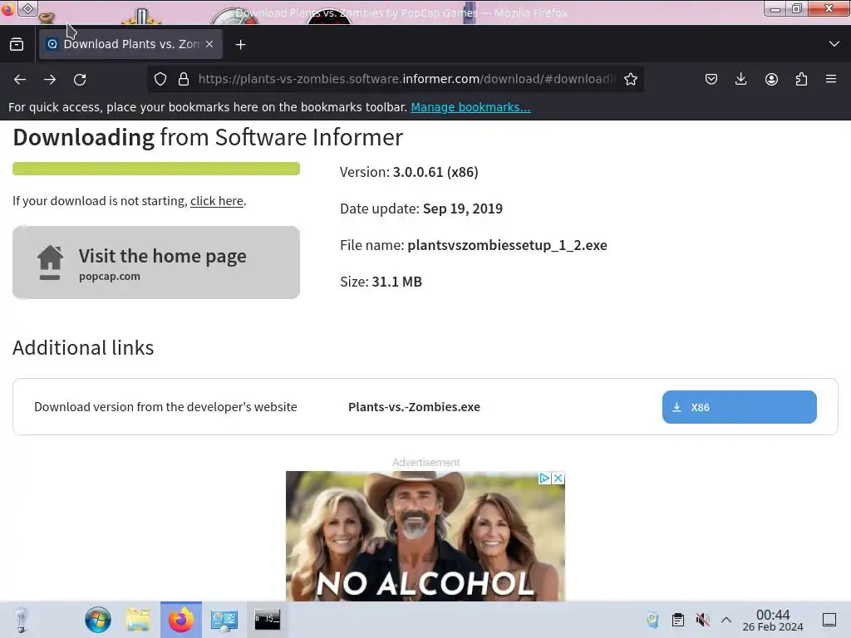
Task: Open the Start menu in taskbar
Action: [98, 620]
